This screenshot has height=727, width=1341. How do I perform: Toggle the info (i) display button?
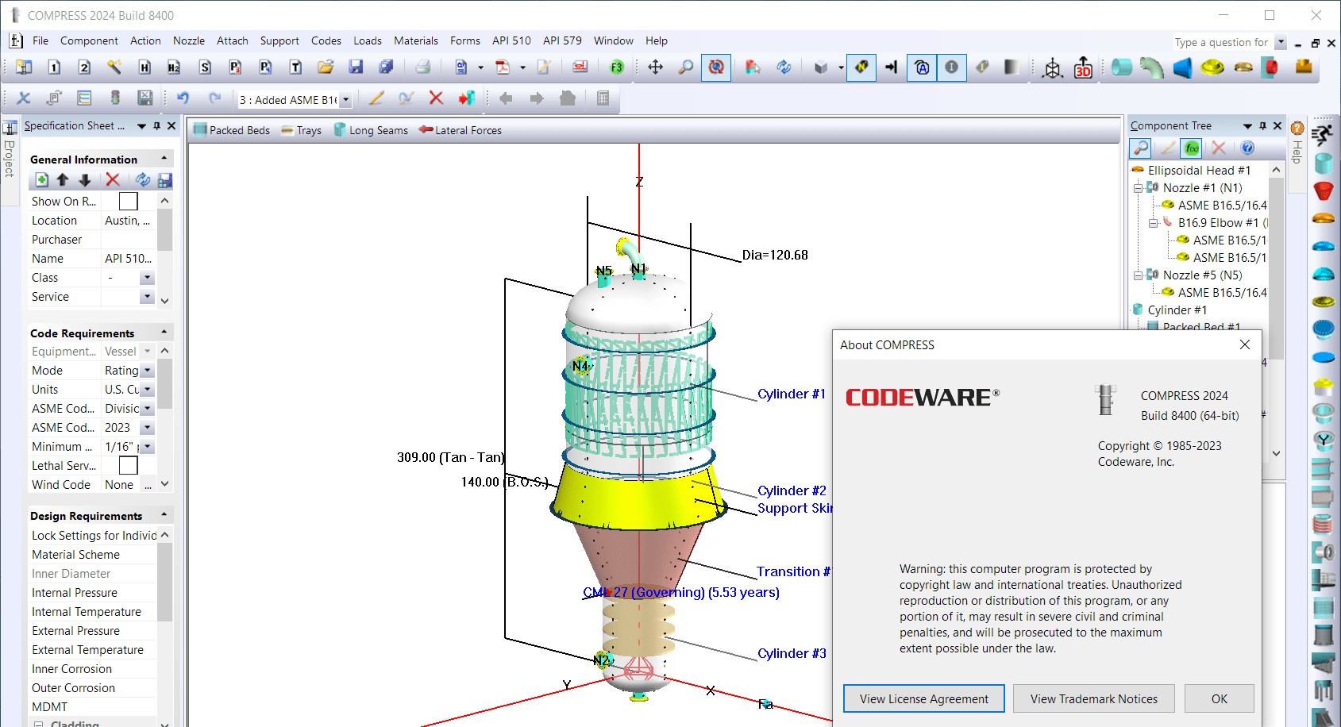click(951, 67)
